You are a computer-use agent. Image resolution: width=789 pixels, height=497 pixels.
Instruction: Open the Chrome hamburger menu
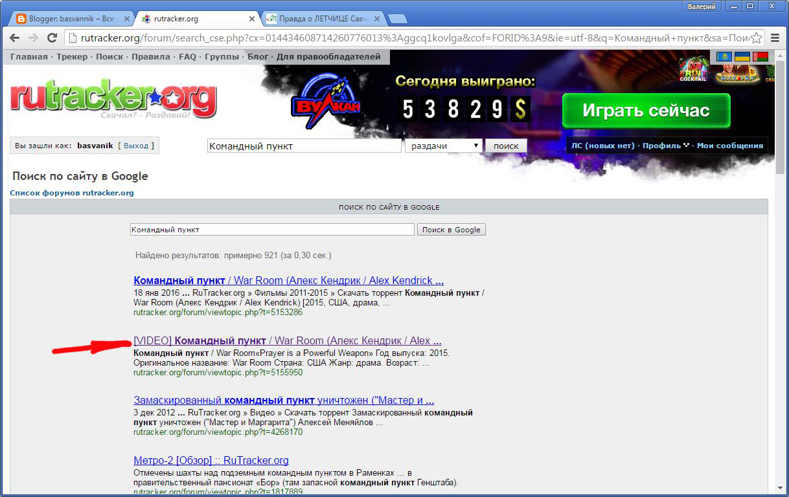pyautogui.click(x=773, y=38)
